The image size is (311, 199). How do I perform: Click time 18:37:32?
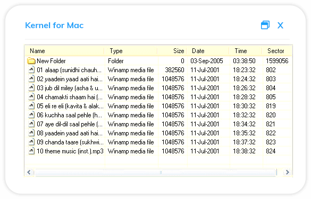tap(244, 142)
